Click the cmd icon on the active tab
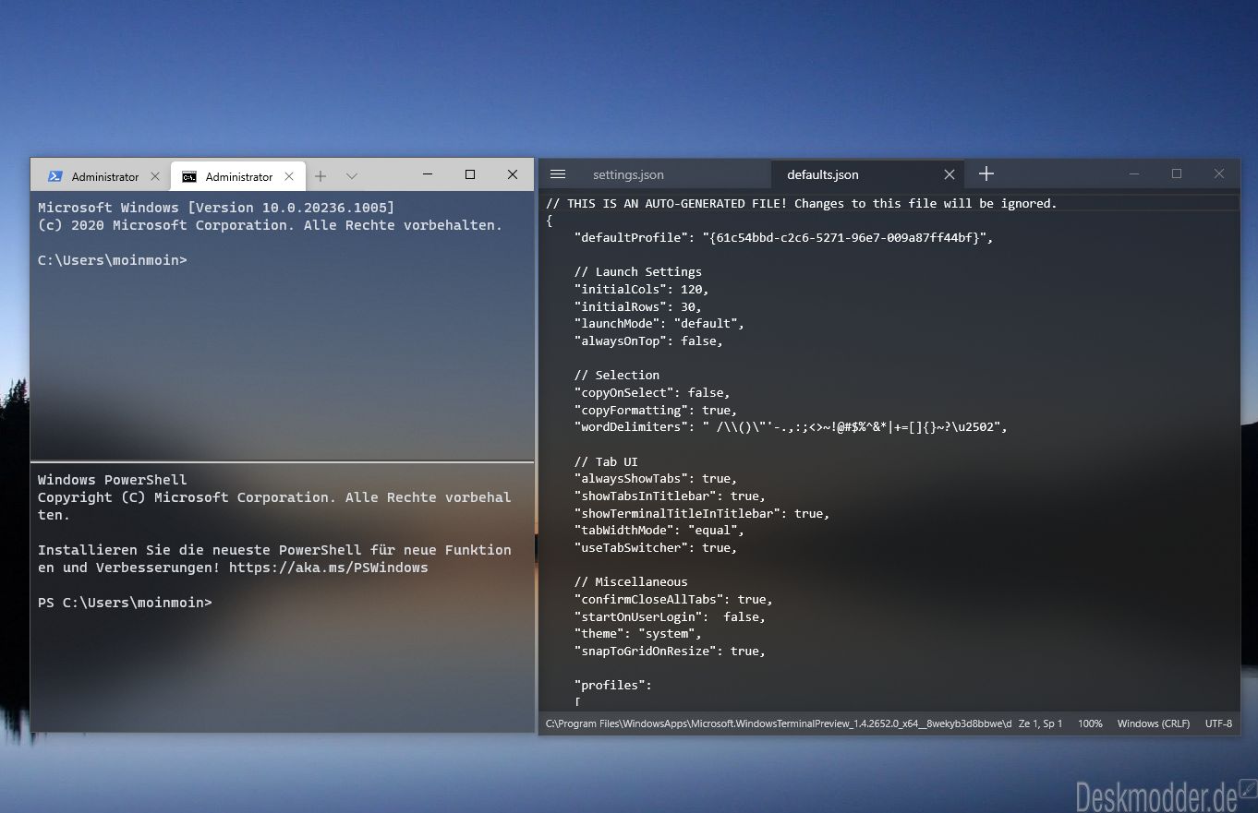 (189, 176)
